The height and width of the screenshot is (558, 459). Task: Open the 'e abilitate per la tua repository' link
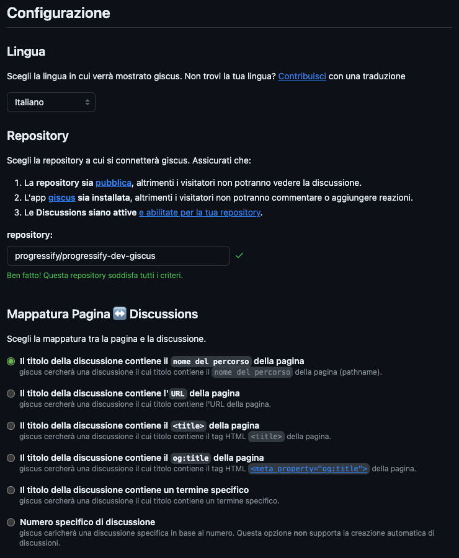[x=200, y=212]
